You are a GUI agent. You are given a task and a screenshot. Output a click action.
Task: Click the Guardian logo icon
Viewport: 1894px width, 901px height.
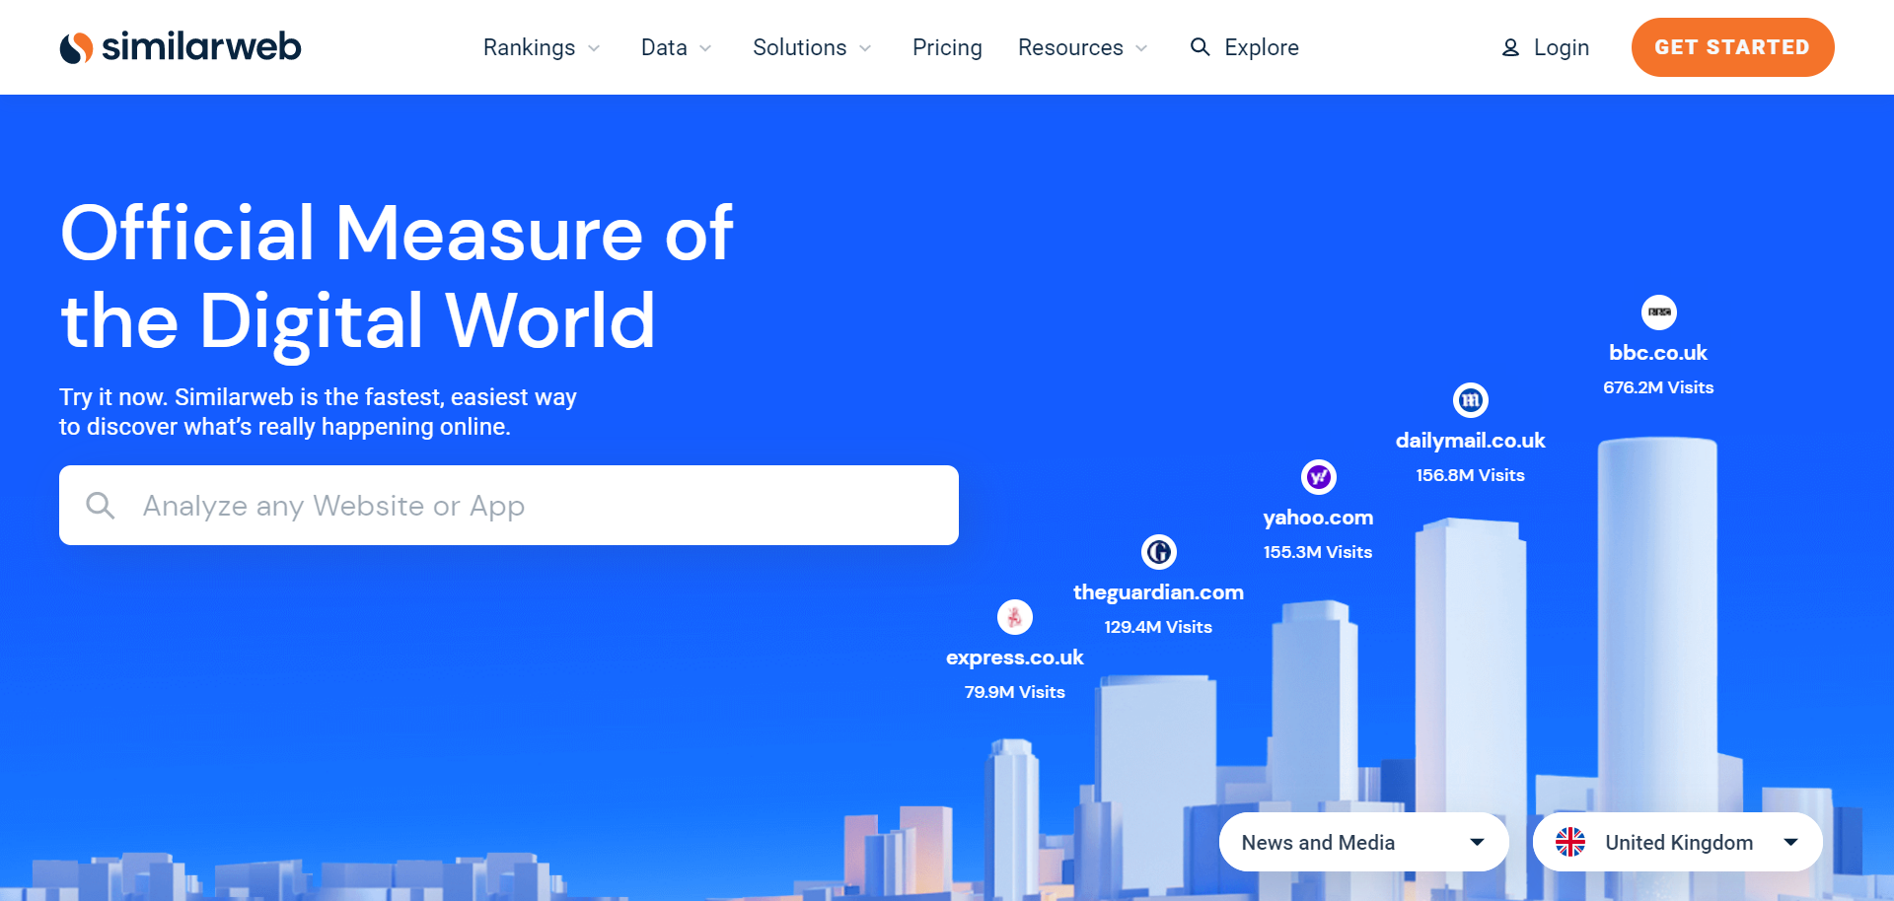(x=1159, y=552)
